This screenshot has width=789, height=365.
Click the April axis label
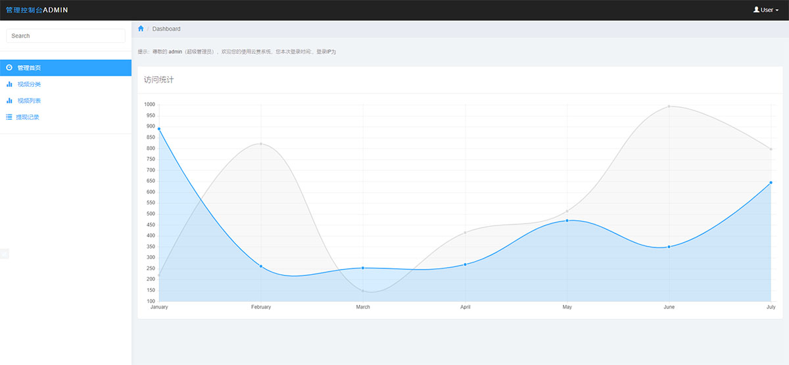[465, 307]
